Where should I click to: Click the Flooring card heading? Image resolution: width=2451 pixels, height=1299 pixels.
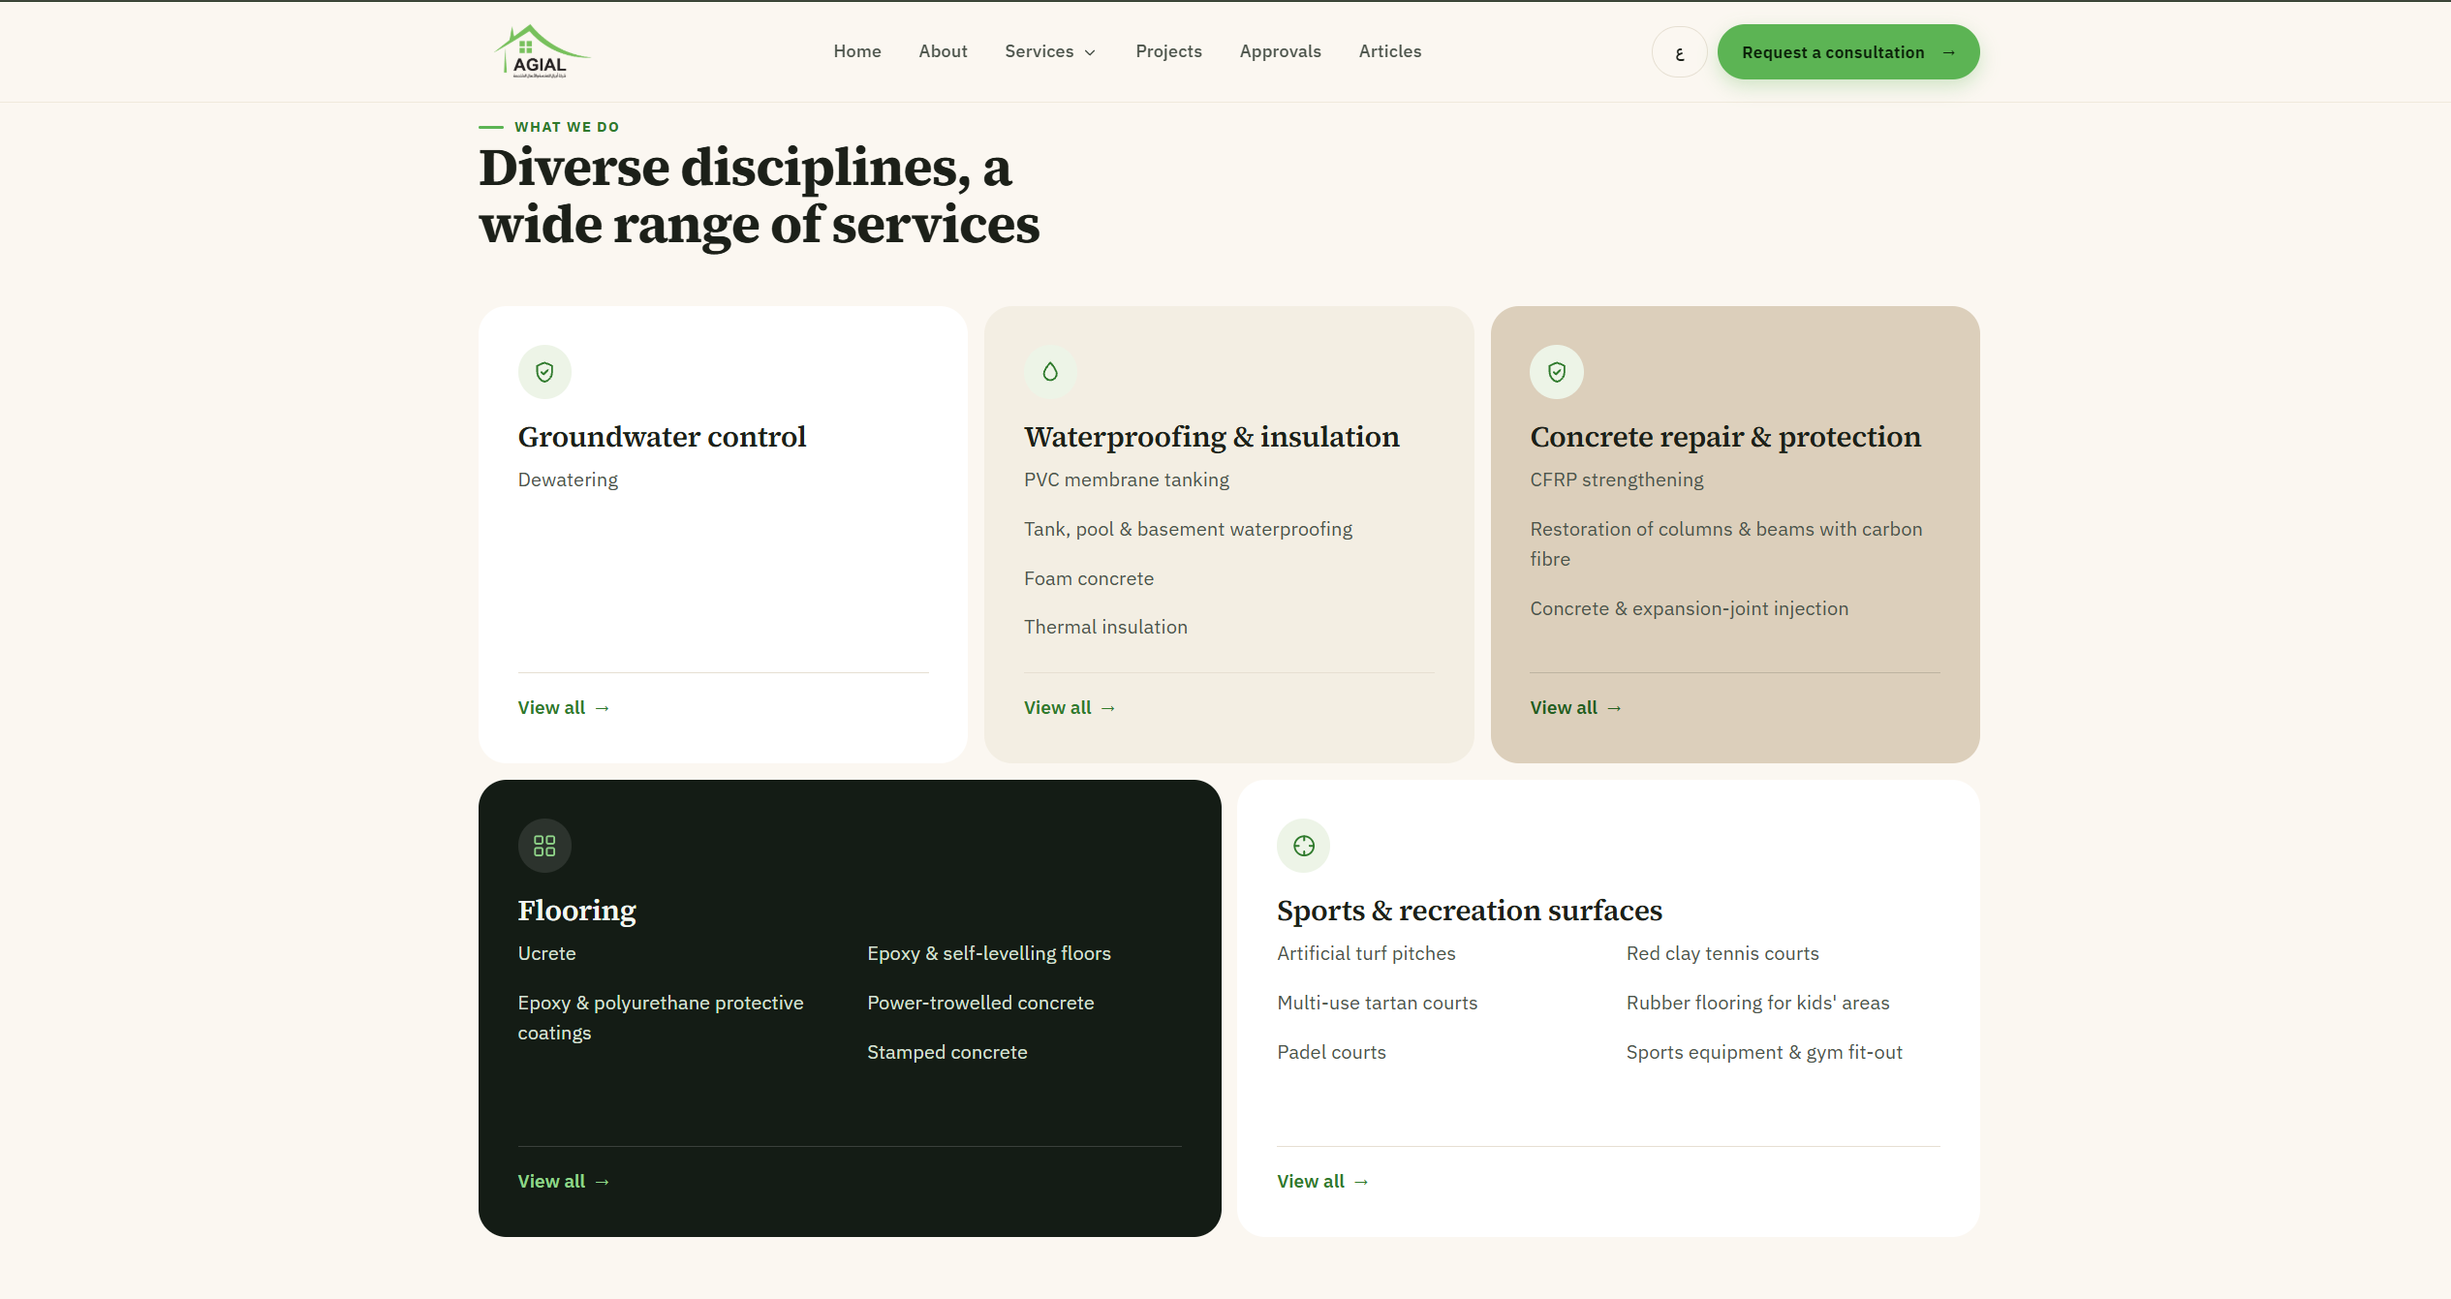point(577,911)
